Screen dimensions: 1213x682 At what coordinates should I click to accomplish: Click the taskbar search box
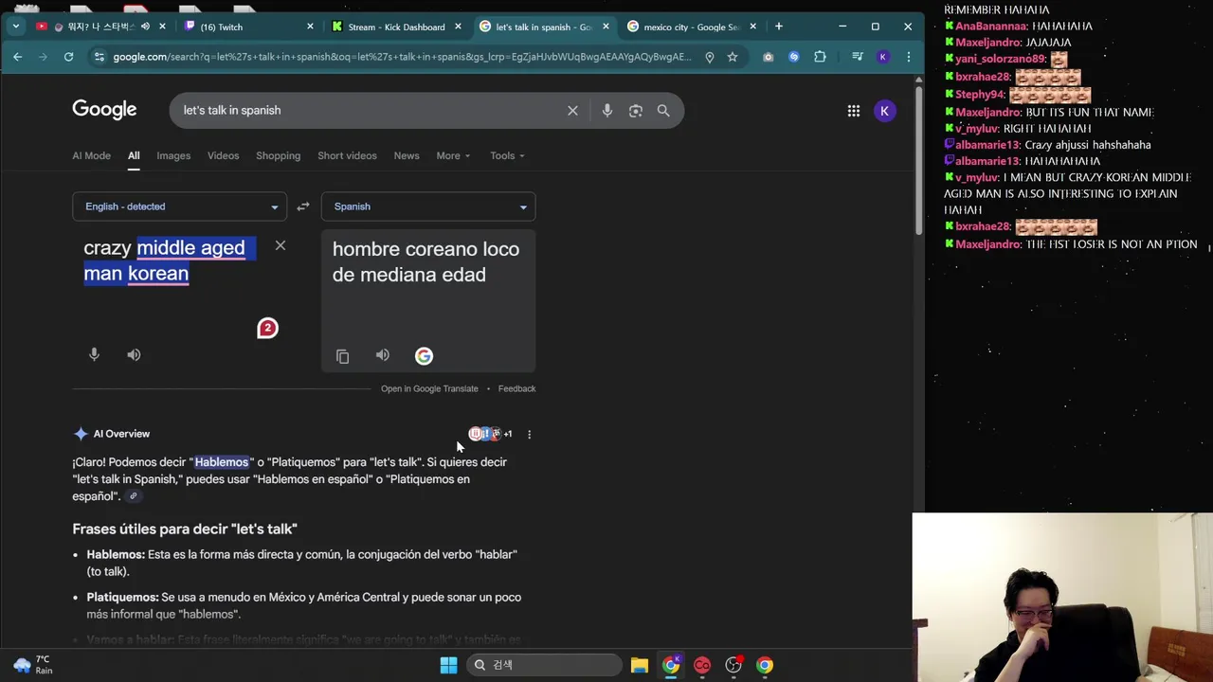point(544,665)
